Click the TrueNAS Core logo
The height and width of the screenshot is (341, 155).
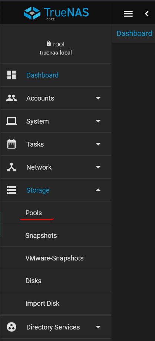56,13
